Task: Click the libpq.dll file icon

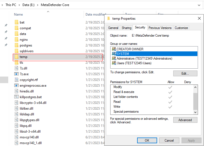Action: click(x=16, y=125)
